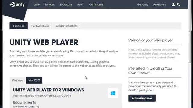This screenshot has width=193, height=108.
Task: Select the Download tab
Action: (19, 26)
